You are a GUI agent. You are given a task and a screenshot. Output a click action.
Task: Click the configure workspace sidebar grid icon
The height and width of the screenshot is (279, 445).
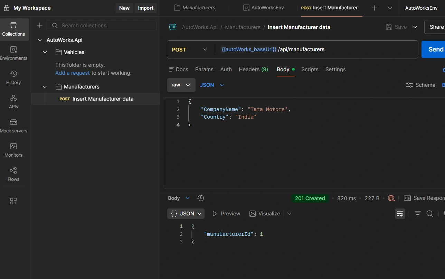pos(13,201)
